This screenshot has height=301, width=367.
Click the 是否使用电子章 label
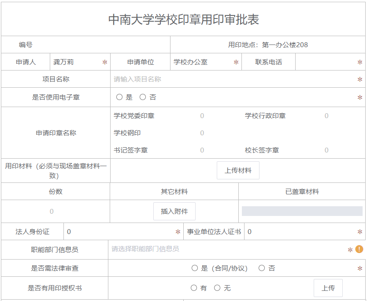pyautogui.click(x=56, y=97)
